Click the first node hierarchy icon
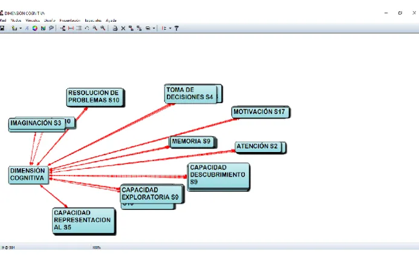Viewport: 419px width, 257px height. pyautogui.click(x=131, y=28)
